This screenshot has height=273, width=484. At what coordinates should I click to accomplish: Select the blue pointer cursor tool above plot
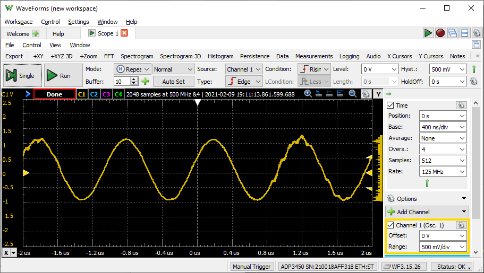(x=318, y=94)
